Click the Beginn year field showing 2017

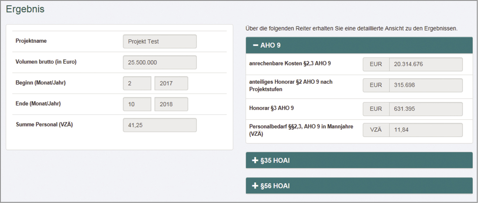coord(171,83)
